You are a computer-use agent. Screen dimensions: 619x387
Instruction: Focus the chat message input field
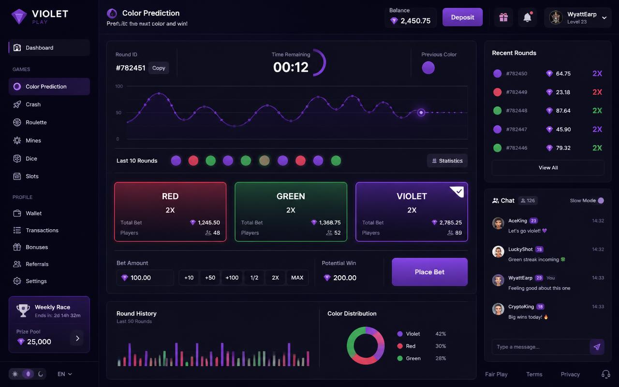[x=541, y=347]
